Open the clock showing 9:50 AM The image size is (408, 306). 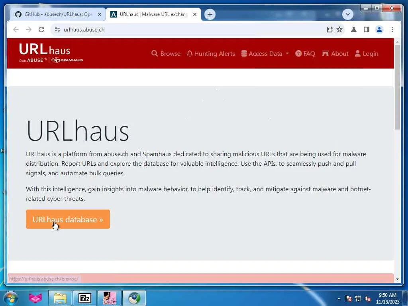tap(388, 298)
